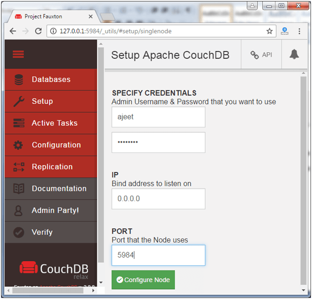
Task: Open Setup menu item
Action: pyautogui.click(x=51, y=101)
